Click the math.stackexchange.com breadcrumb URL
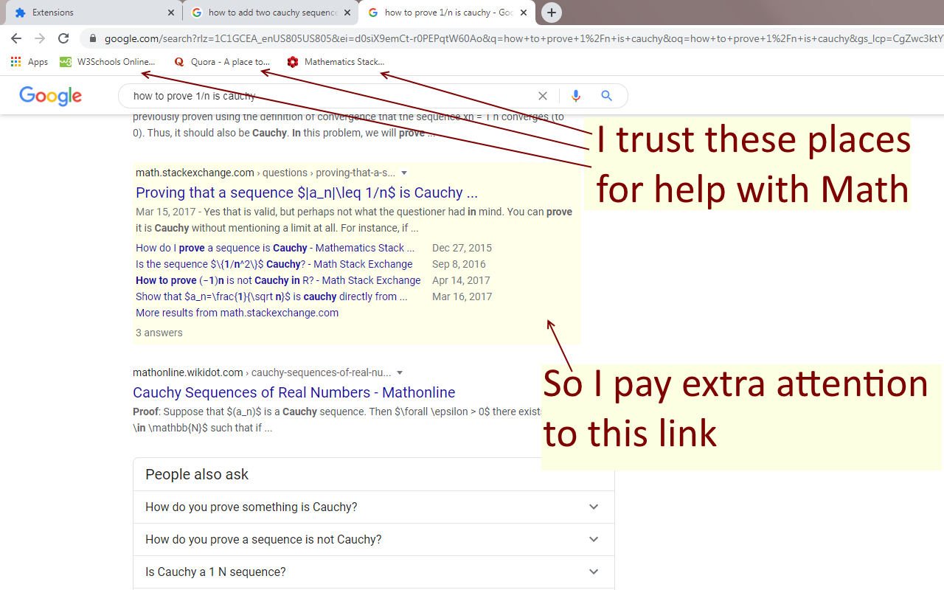 (x=265, y=173)
